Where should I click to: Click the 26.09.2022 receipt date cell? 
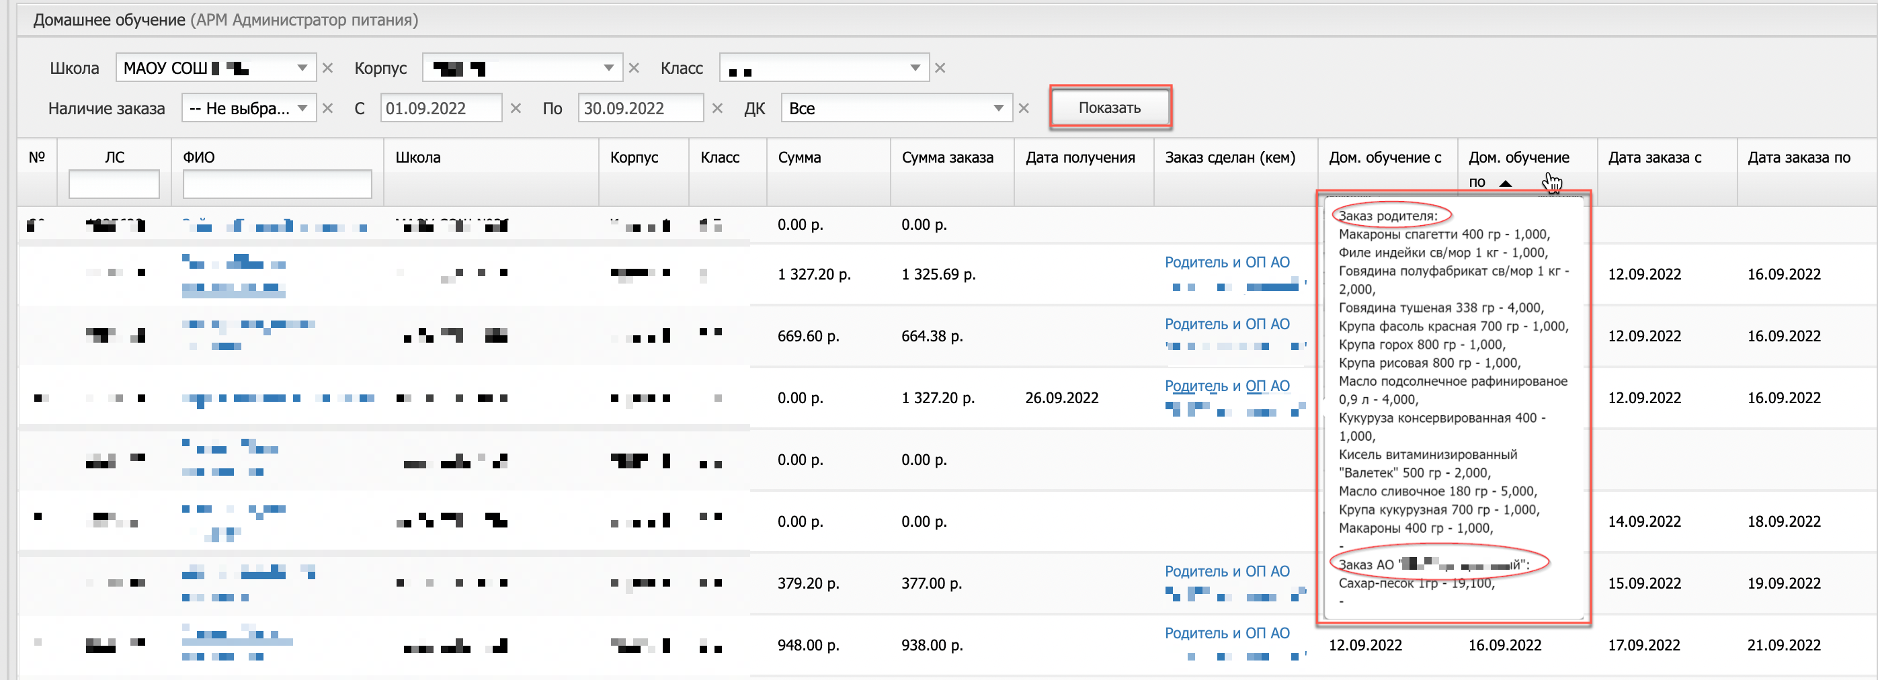[x=1061, y=398]
